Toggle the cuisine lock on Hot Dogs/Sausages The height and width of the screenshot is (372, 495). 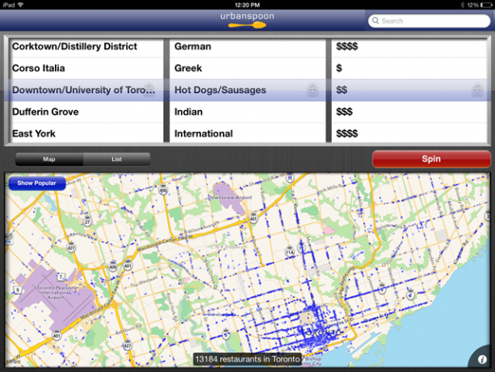(313, 90)
